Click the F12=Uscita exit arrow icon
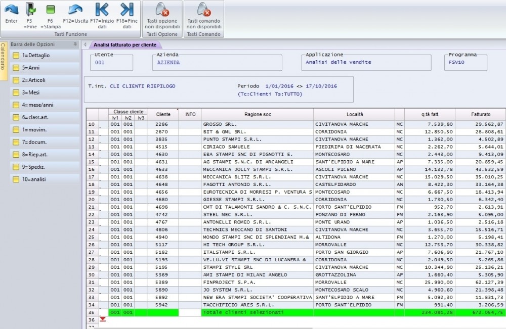 pos(75,10)
